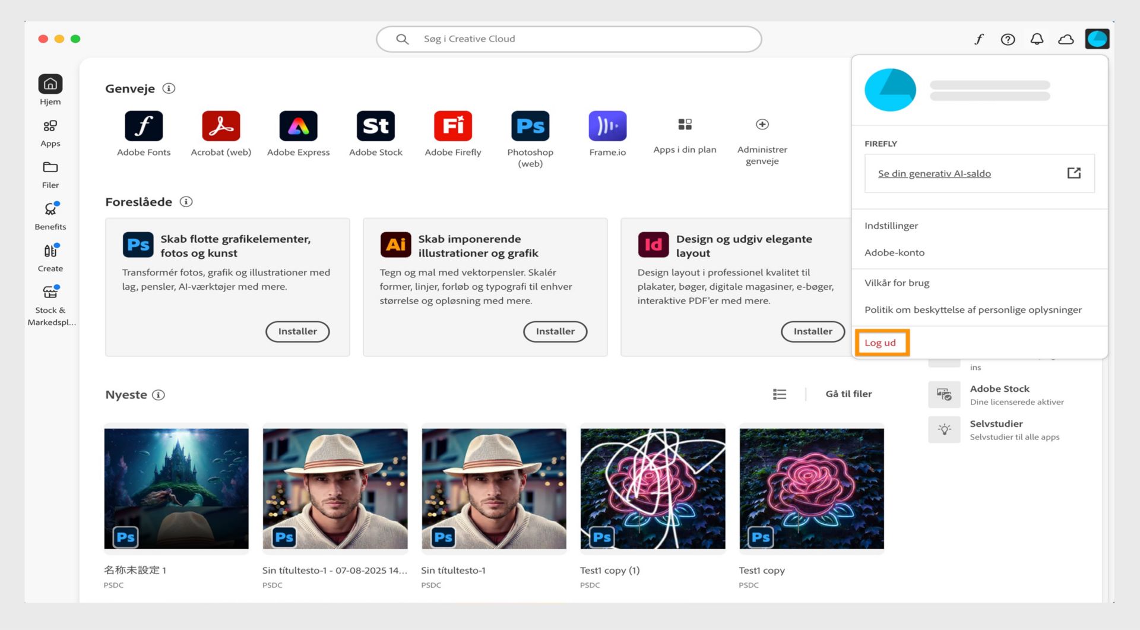Open the Test1 copy thumbnail

click(x=811, y=488)
